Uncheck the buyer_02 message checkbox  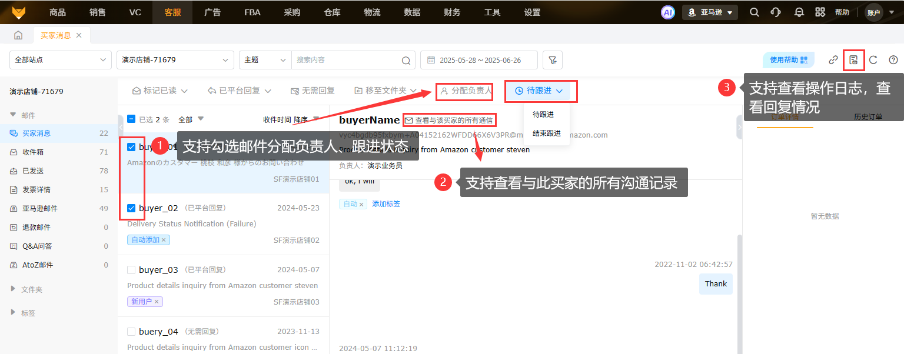point(131,208)
